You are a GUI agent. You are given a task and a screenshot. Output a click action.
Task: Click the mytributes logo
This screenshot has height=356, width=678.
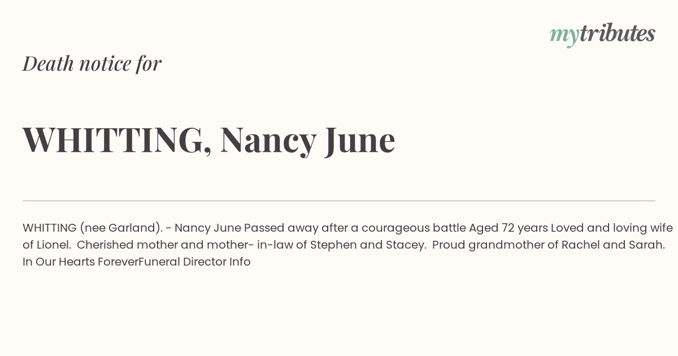tap(602, 35)
